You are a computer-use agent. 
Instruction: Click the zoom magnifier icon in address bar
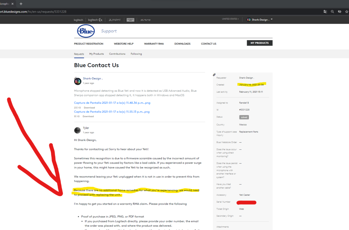point(332,12)
